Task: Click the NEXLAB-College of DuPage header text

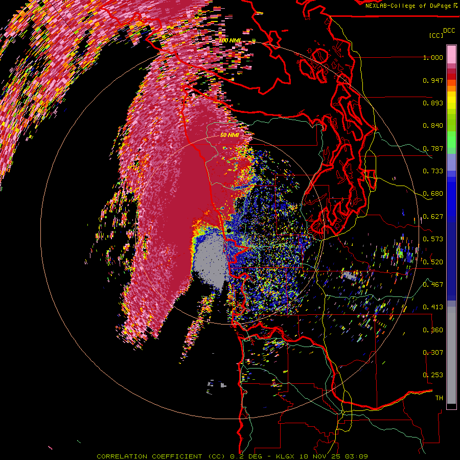Action: pos(411,6)
